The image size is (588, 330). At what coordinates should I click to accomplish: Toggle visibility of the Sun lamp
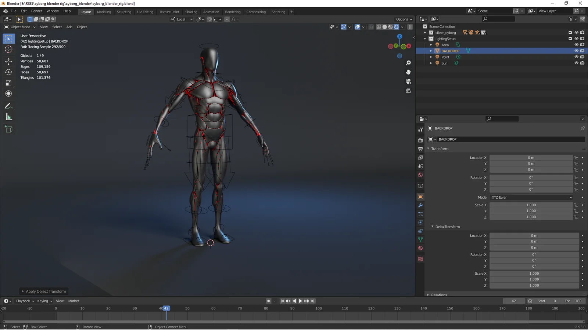[x=576, y=63]
